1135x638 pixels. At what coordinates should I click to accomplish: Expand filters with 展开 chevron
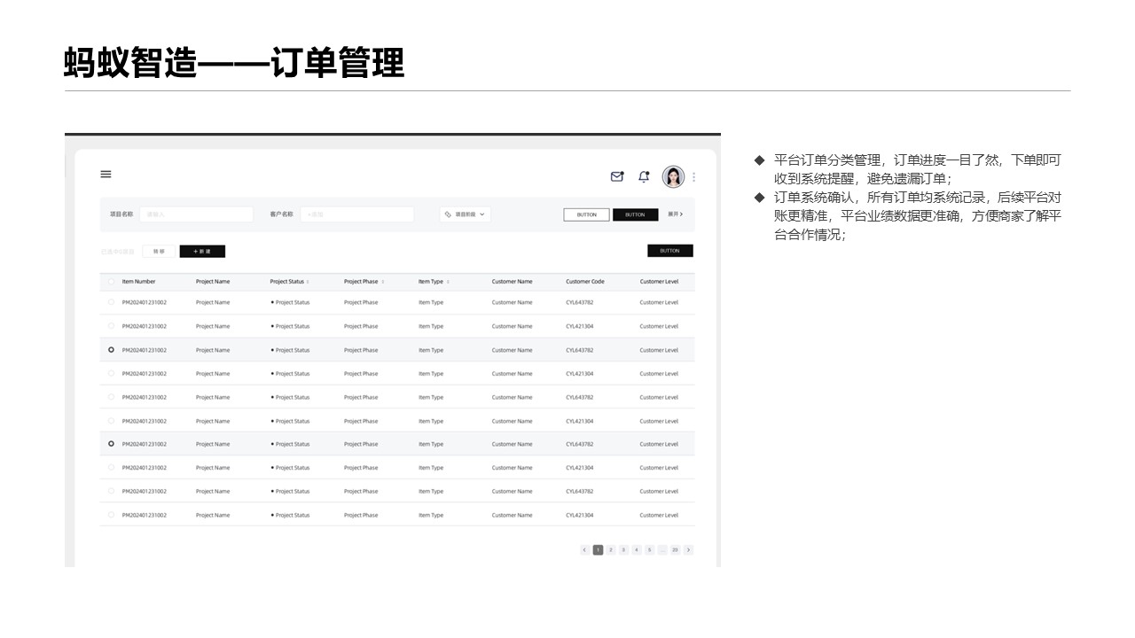[676, 214]
